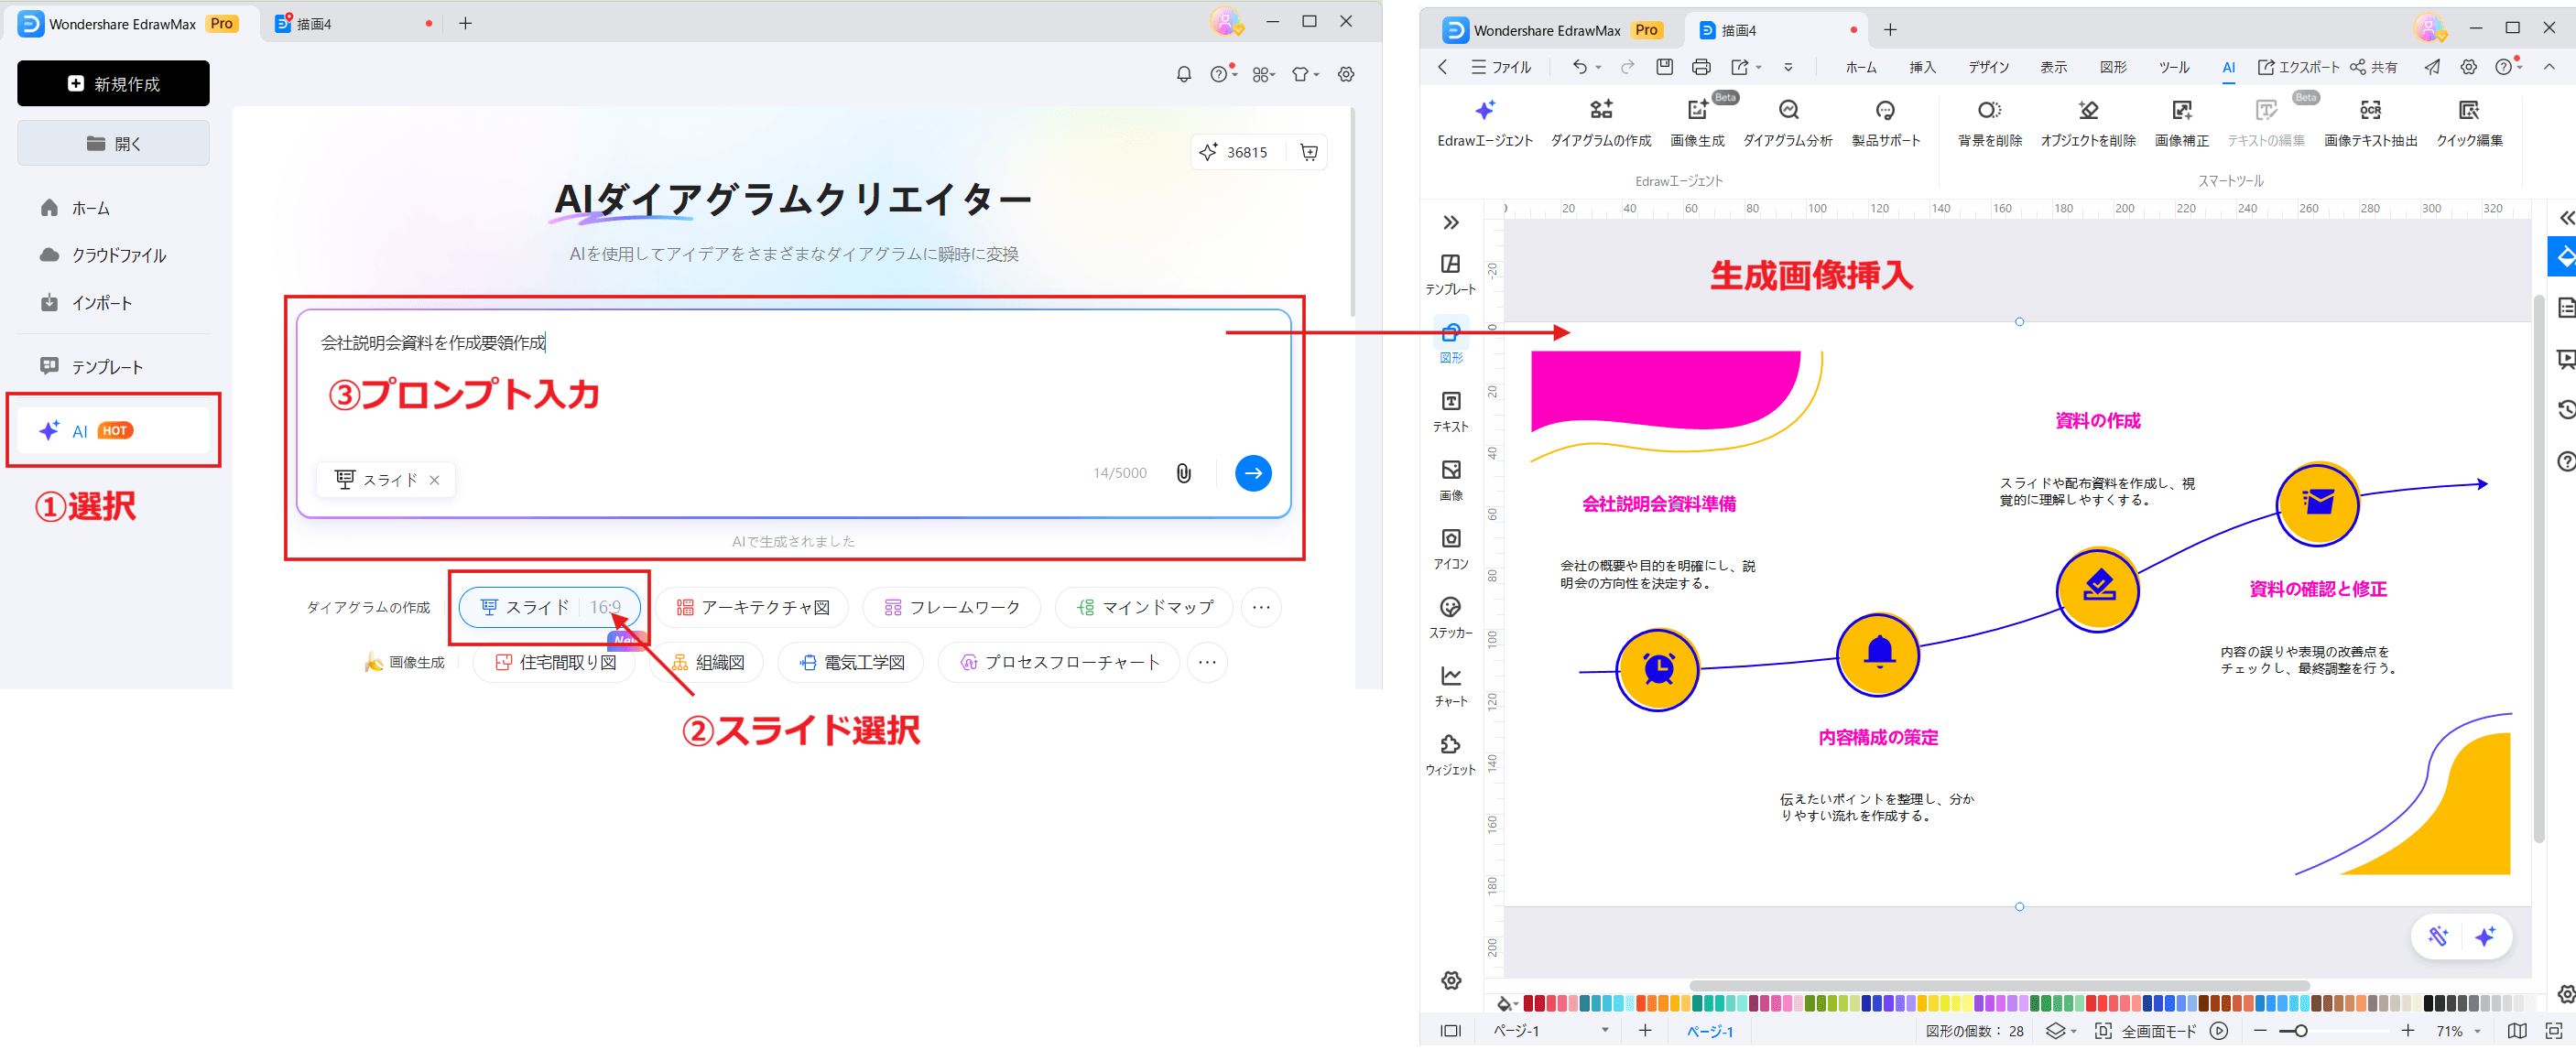Select the テキスト panel in the left sidebar

click(1451, 410)
